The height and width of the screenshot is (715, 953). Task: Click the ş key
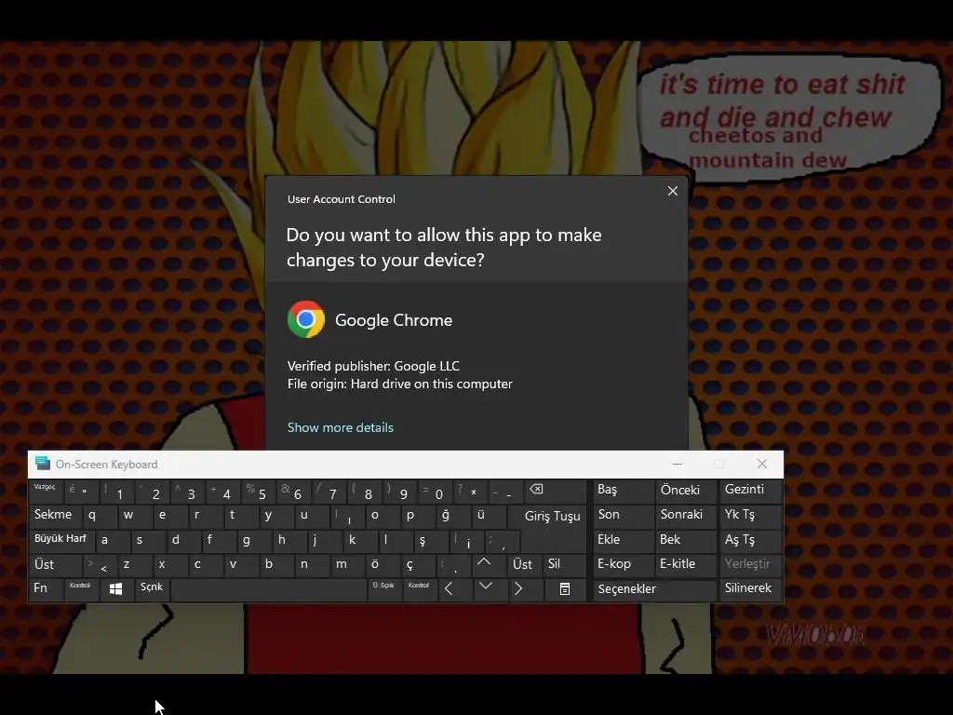point(431,540)
